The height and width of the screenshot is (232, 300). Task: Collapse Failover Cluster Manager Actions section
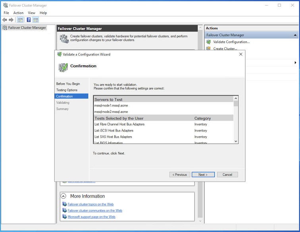coord(295,35)
